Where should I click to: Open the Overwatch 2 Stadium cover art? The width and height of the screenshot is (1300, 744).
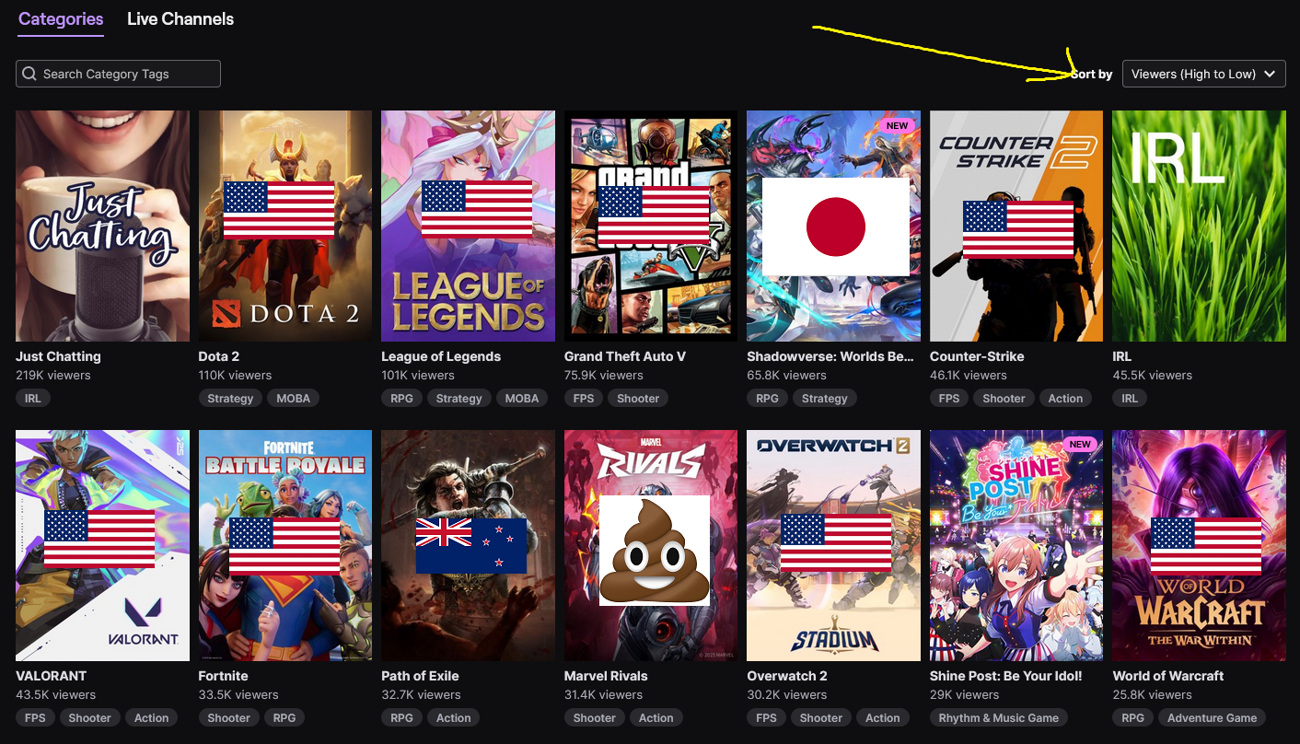(x=833, y=545)
